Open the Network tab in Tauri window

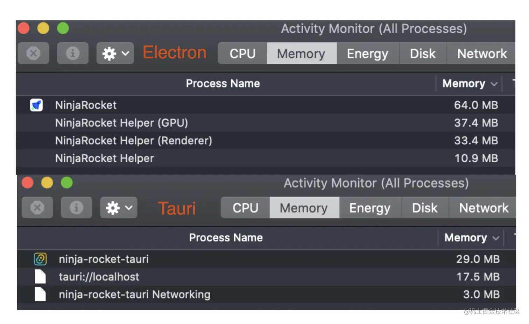(x=483, y=208)
